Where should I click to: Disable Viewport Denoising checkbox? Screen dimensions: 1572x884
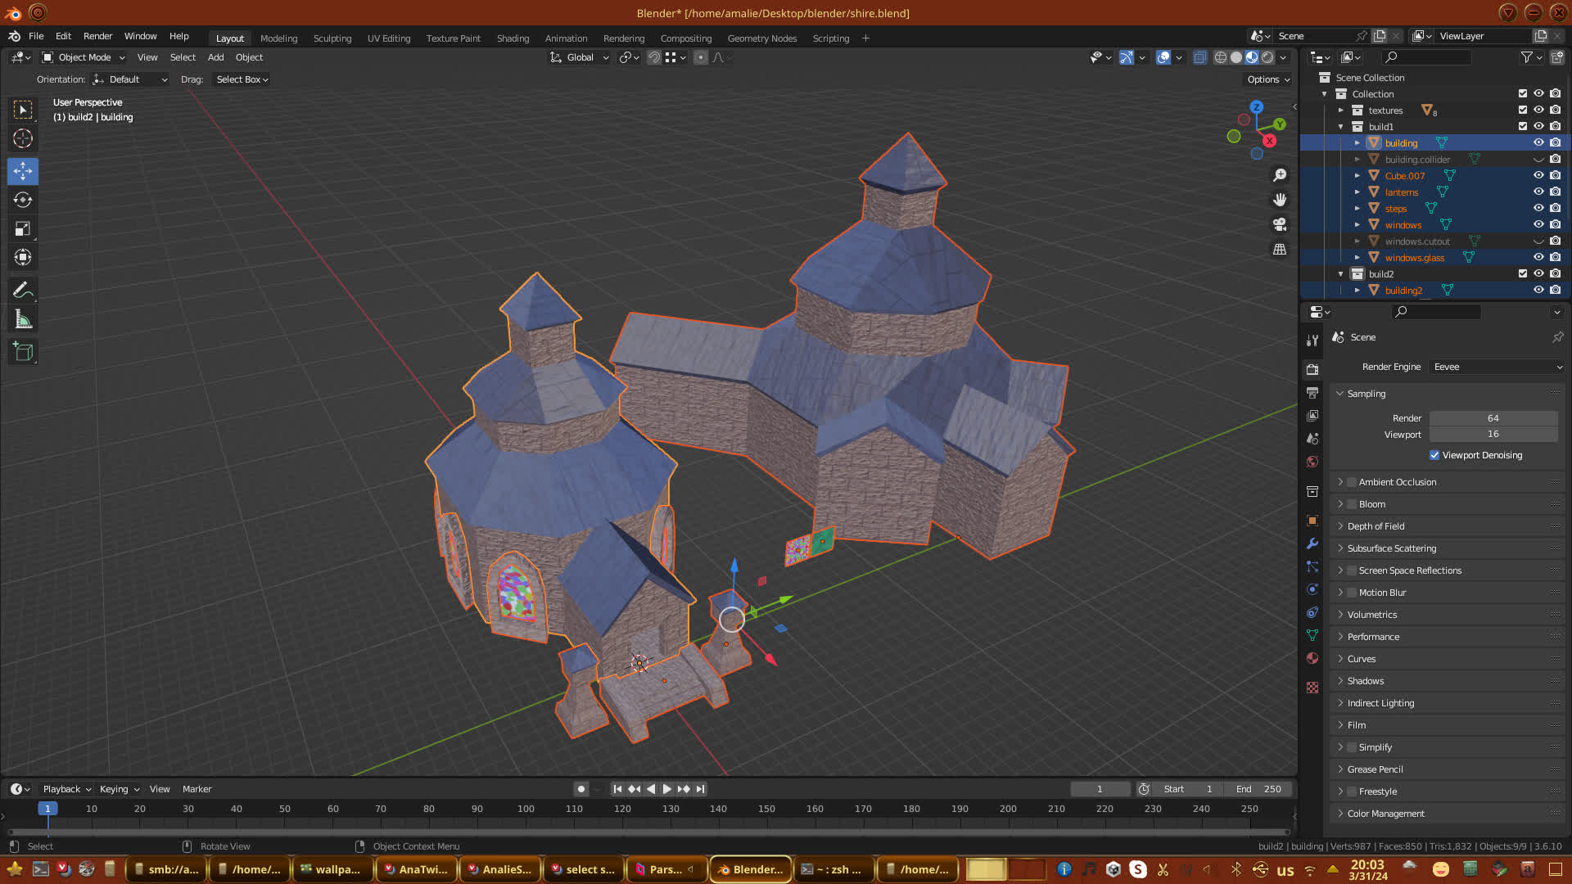pos(1434,455)
